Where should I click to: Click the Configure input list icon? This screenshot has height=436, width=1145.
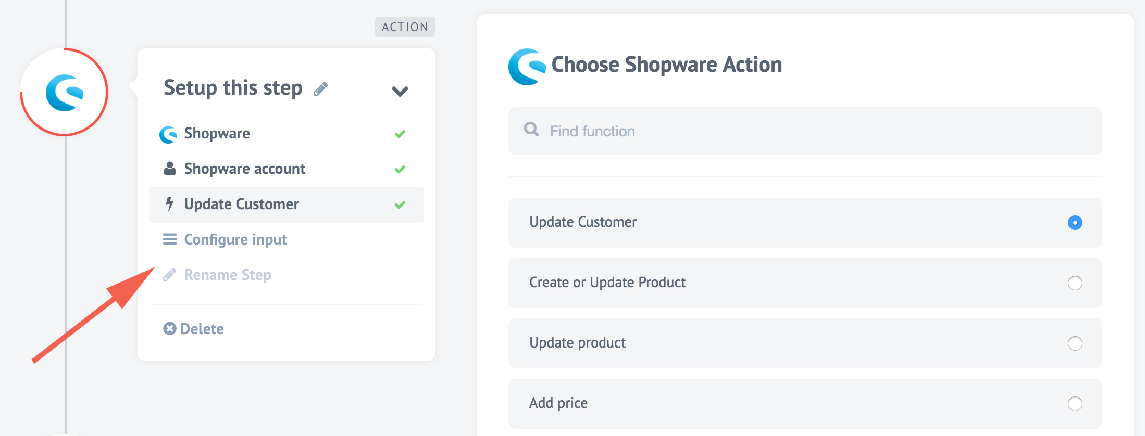(x=169, y=239)
